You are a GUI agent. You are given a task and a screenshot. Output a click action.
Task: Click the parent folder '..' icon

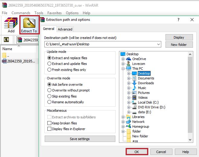[x=4, y=55]
